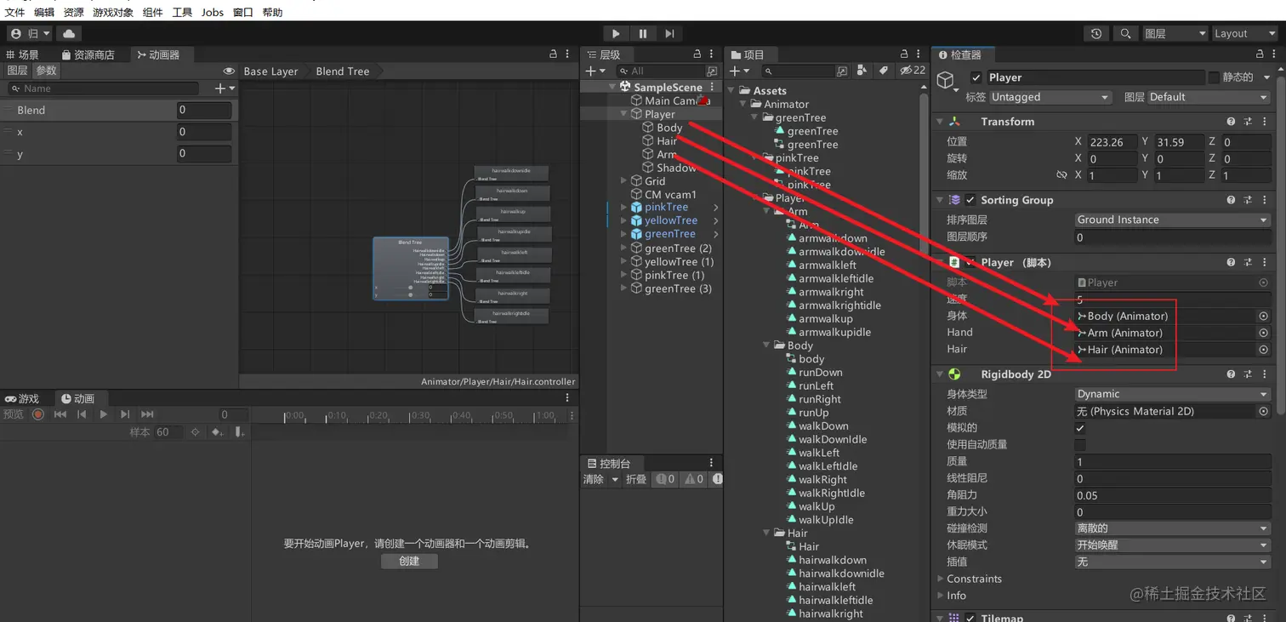Go to previous keyframe in the Animation window
The image size is (1286, 622).
[82, 414]
